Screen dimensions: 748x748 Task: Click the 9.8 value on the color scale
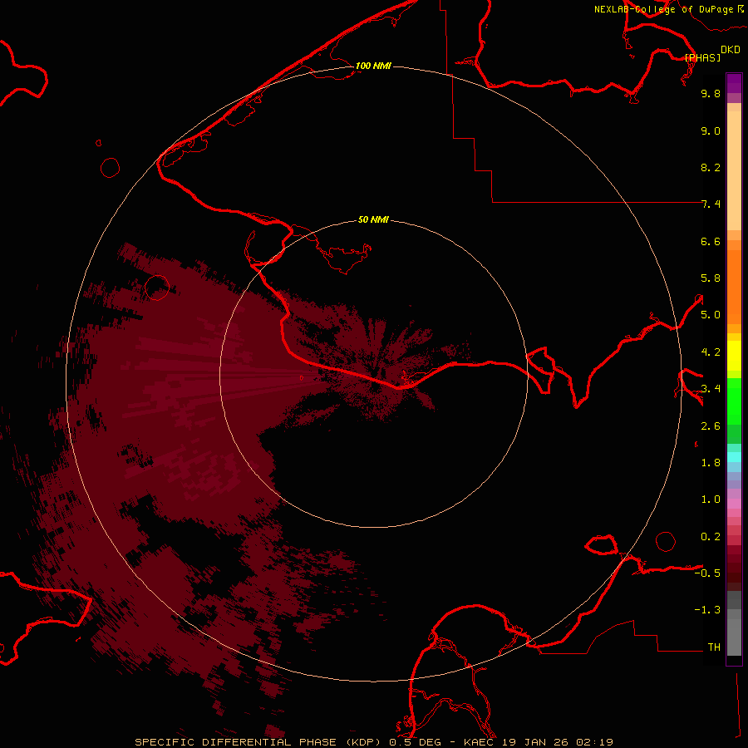tap(711, 93)
